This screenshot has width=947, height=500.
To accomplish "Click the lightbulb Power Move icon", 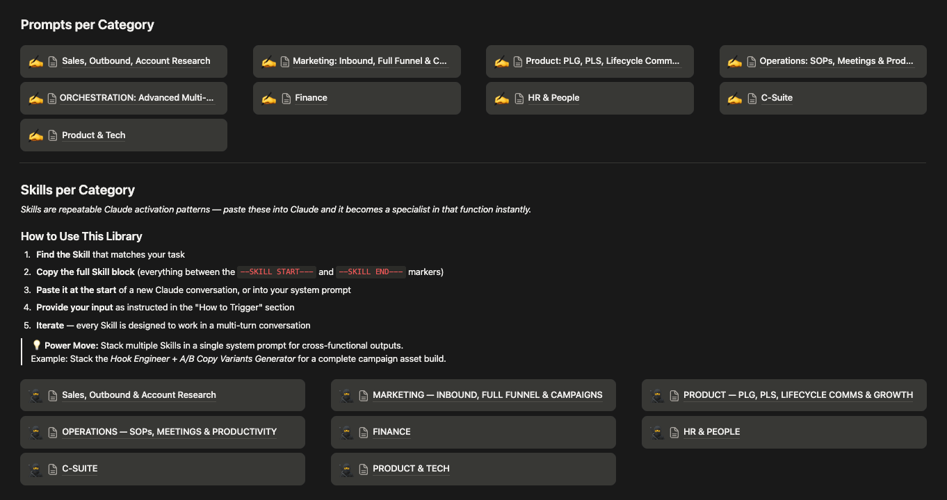I will [37, 345].
